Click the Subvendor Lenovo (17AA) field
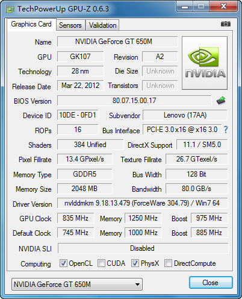 (x=185, y=115)
